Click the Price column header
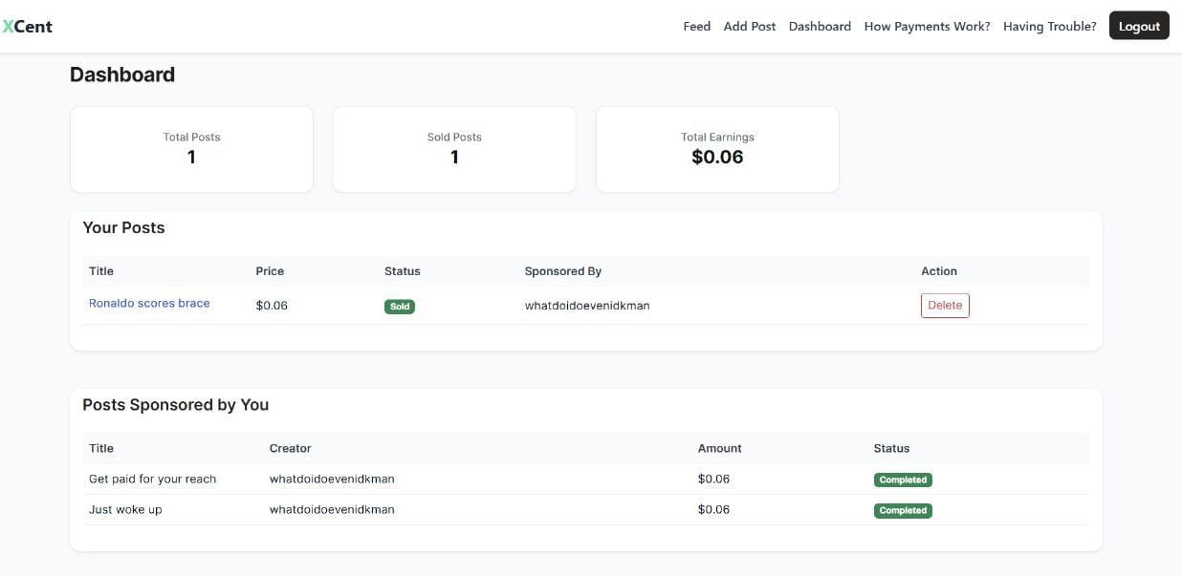The image size is (1182, 576). 270,270
